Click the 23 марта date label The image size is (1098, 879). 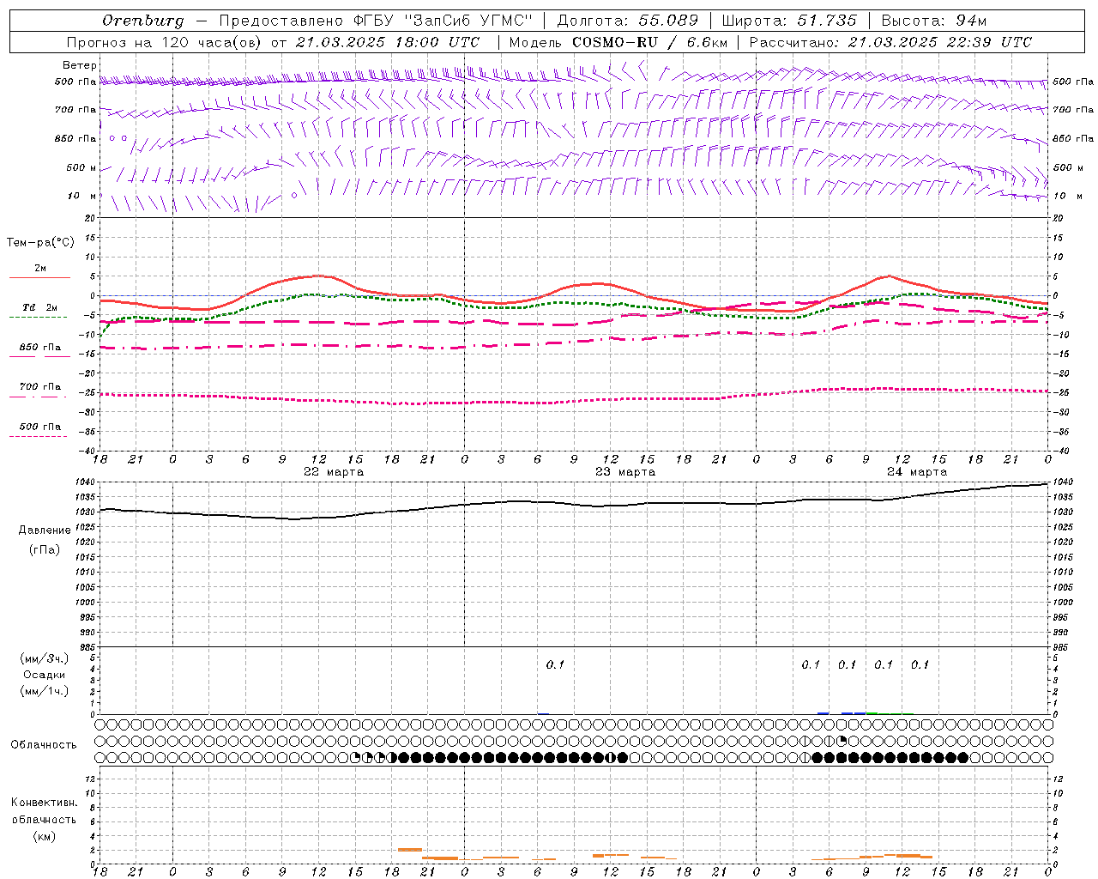click(625, 472)
